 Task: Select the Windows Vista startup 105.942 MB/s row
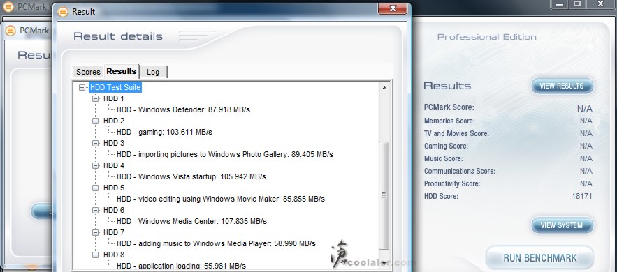pyautogui.click(x=191, y=177)
